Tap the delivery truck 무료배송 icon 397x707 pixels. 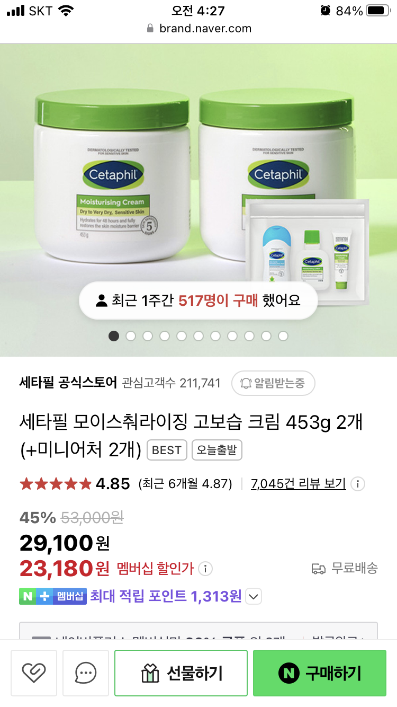(319, 569)
